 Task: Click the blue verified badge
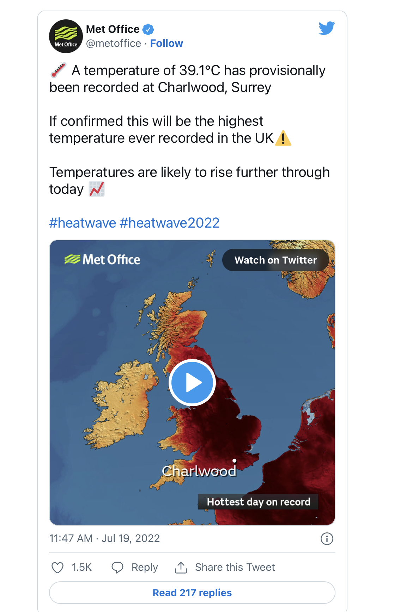148,29
